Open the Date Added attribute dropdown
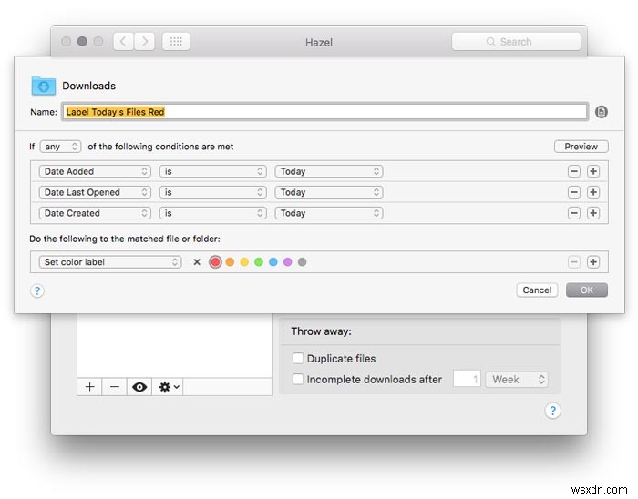638x499 pixels. pos(95,171)
